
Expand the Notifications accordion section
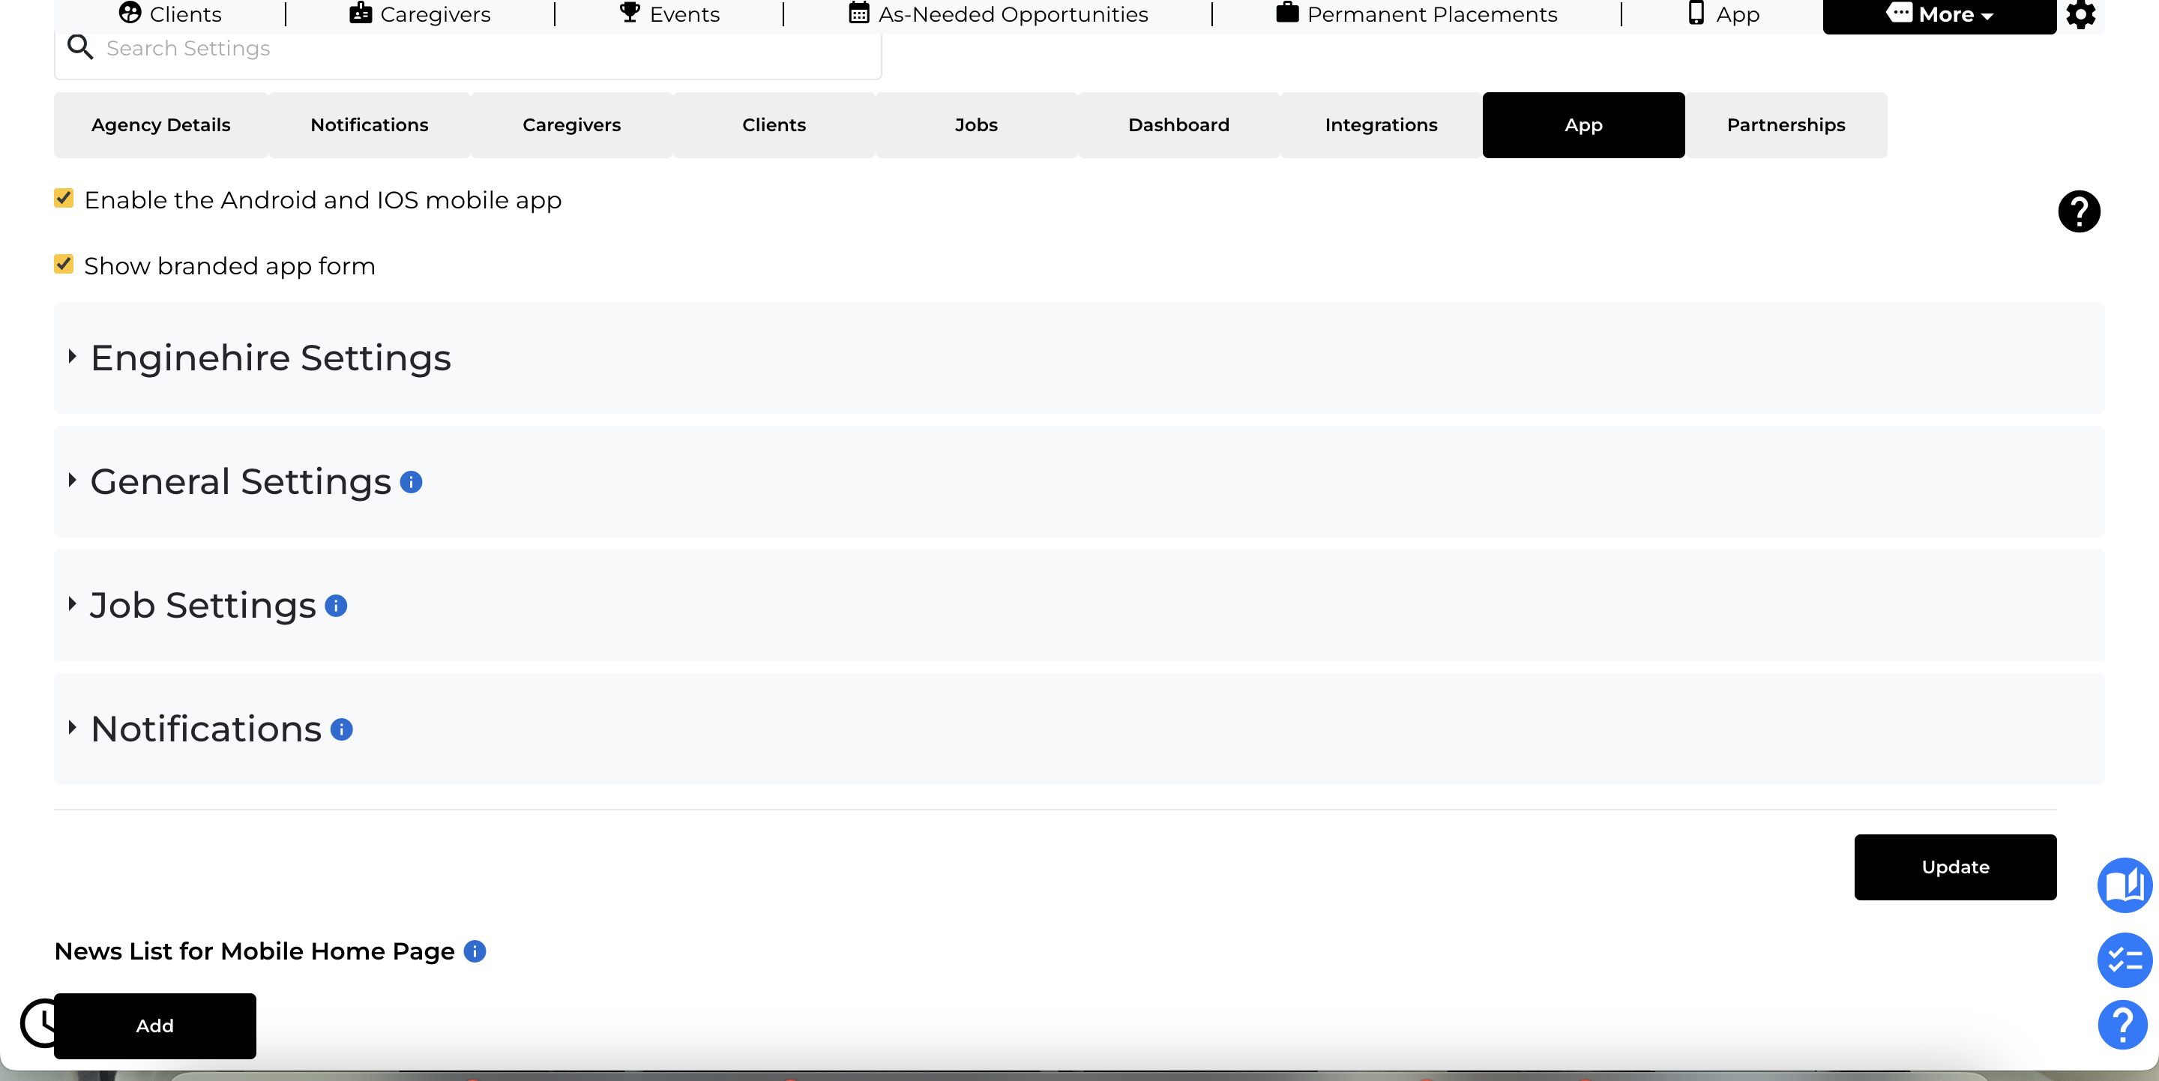(x=1079, y=729)
